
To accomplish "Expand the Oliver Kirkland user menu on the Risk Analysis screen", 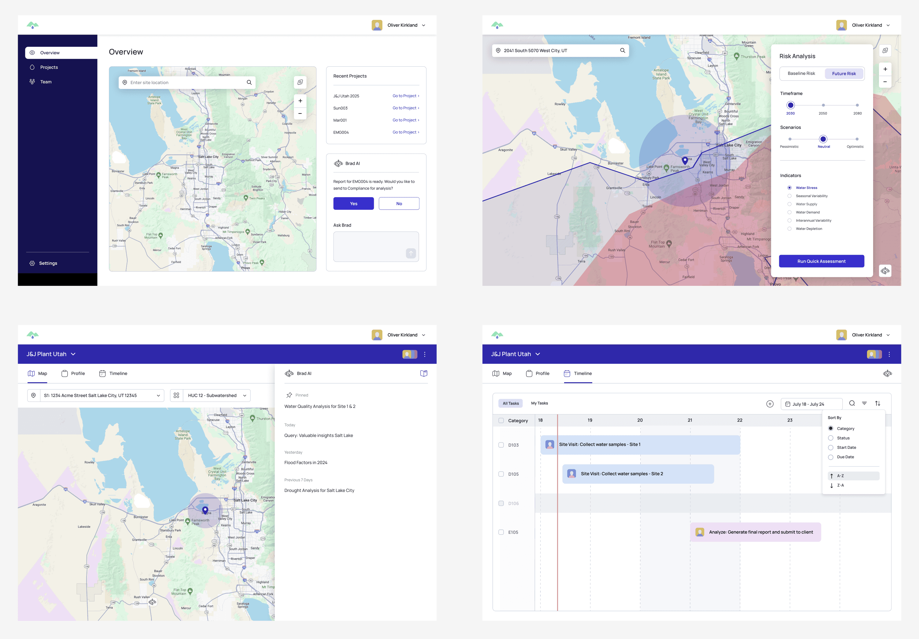I will click(x=888, y=25).
